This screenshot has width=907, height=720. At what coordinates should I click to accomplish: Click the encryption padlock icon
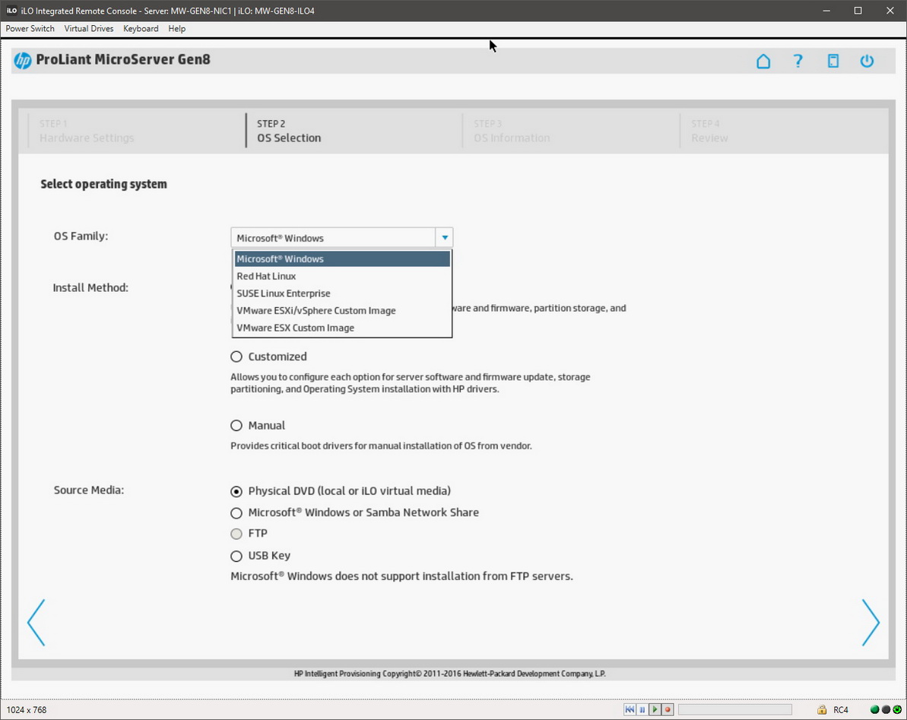(822, 709)
